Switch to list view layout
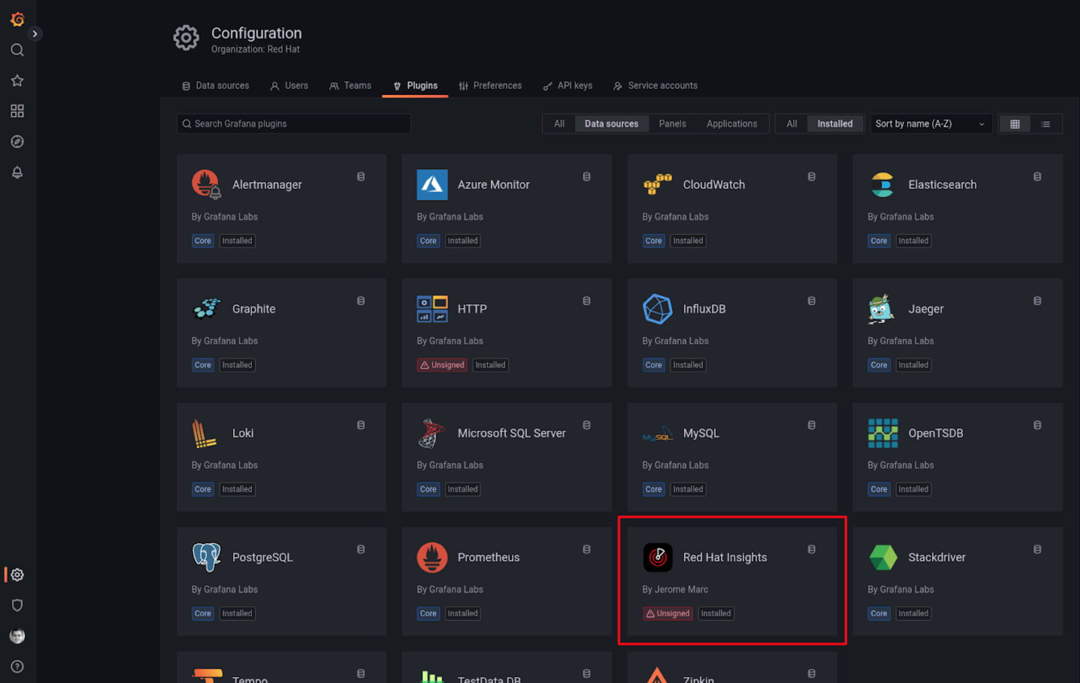Viewport: 1080px width, 683px height. click(x=1046, y=124)
